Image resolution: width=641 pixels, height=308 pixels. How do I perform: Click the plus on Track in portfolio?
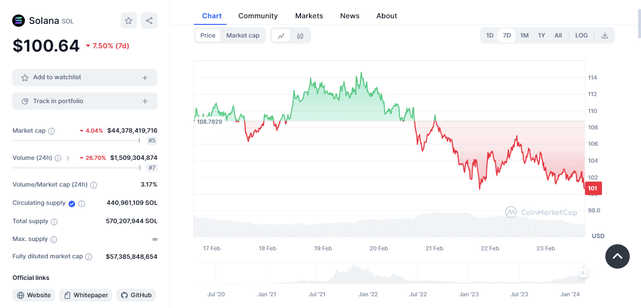[145, 101]
